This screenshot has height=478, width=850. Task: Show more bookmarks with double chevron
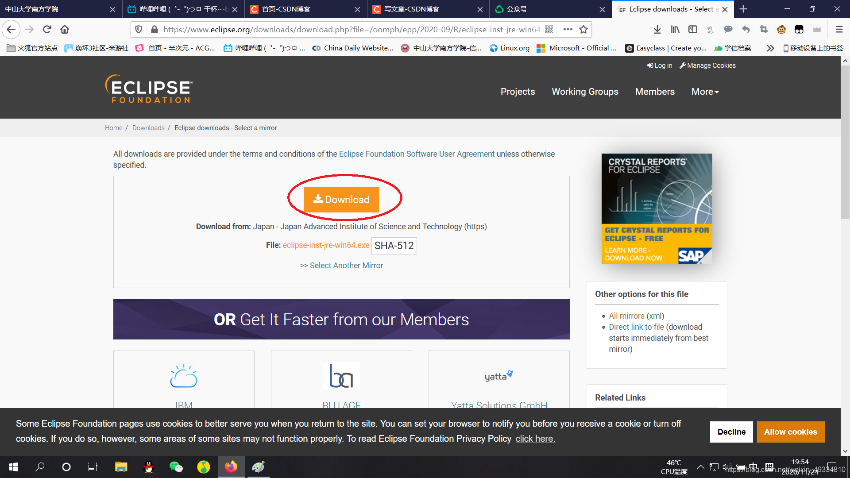[770, 48]
